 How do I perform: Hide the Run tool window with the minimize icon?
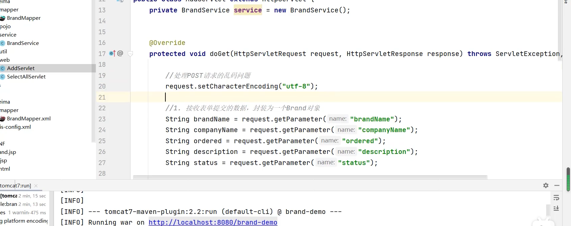tap(557, 185)
